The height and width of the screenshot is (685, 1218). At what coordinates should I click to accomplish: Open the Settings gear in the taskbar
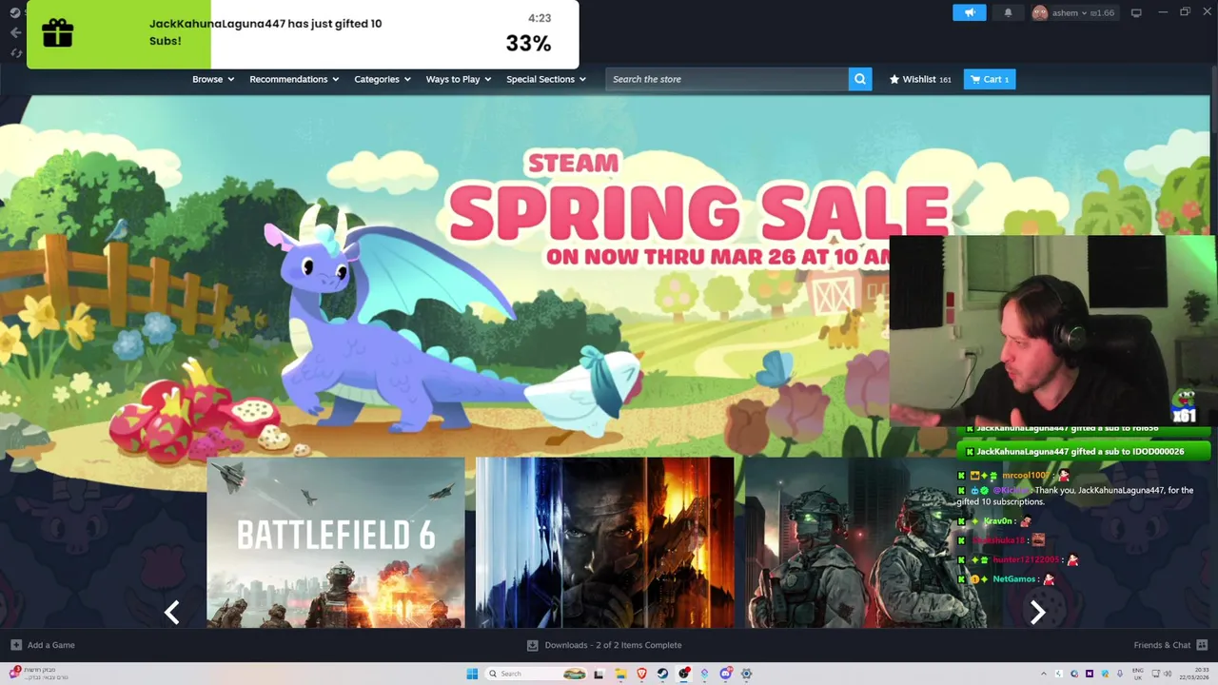coord(746,674)
